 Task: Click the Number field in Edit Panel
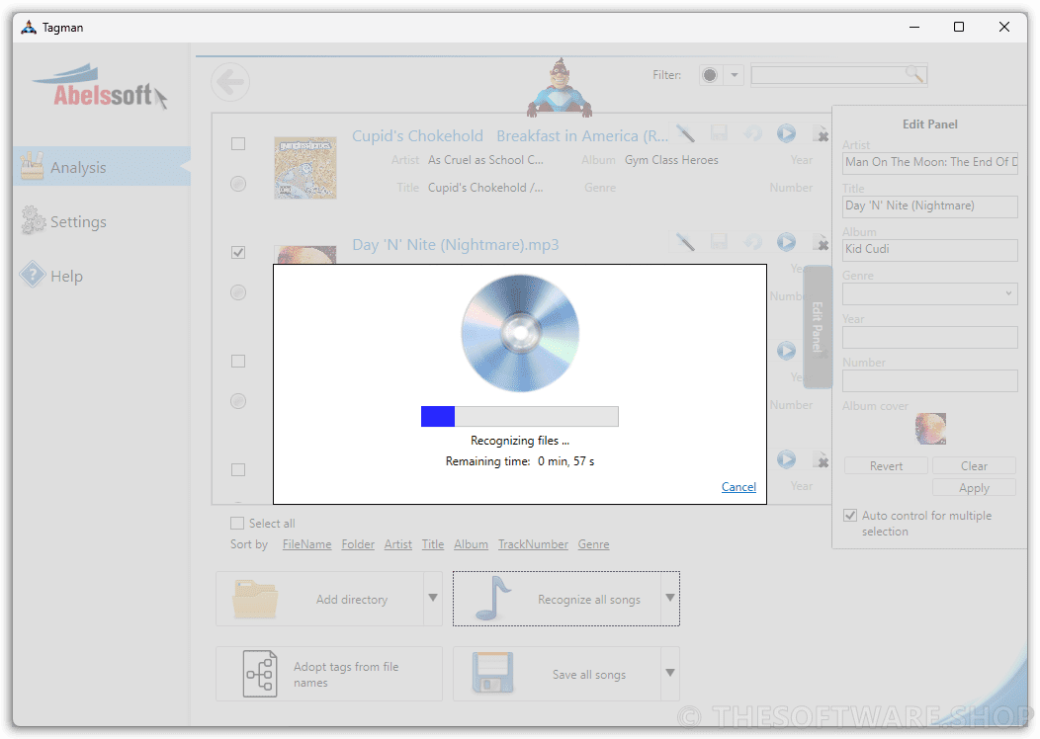[930, 380]
